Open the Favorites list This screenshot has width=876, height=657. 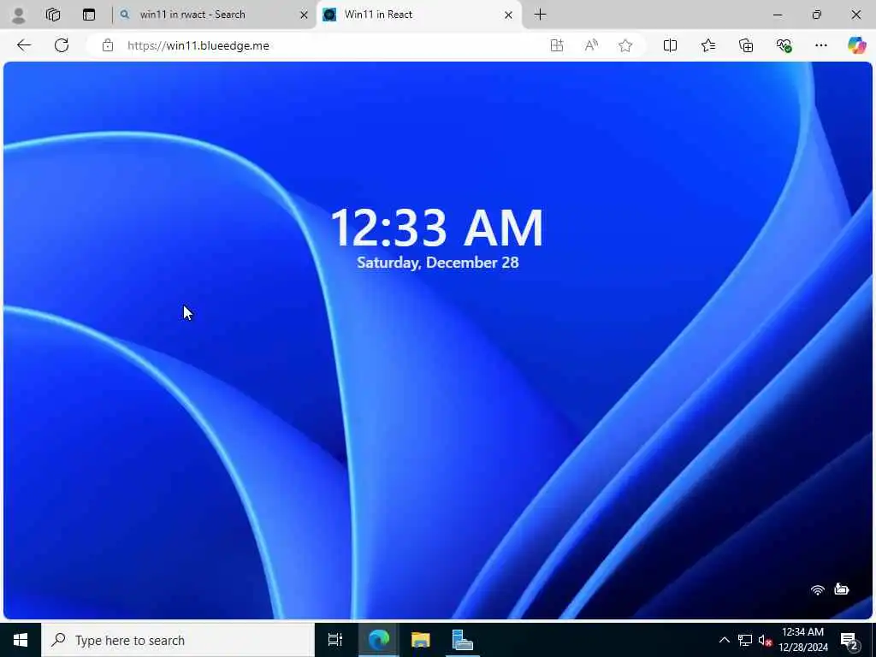[707, 45]
